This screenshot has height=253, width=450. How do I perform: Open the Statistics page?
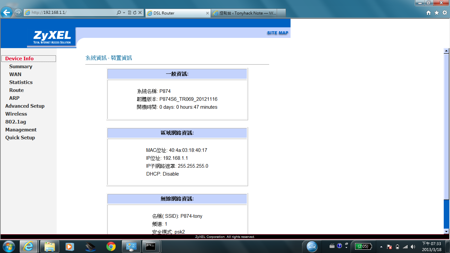click(x=21, y=82)
